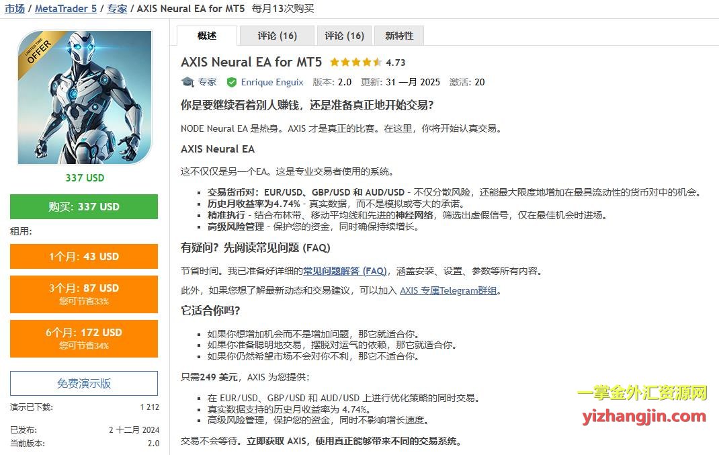Viewport: 719px width, 455px height.
Task: Open the 概述 tab
Action: click(207, 36)
